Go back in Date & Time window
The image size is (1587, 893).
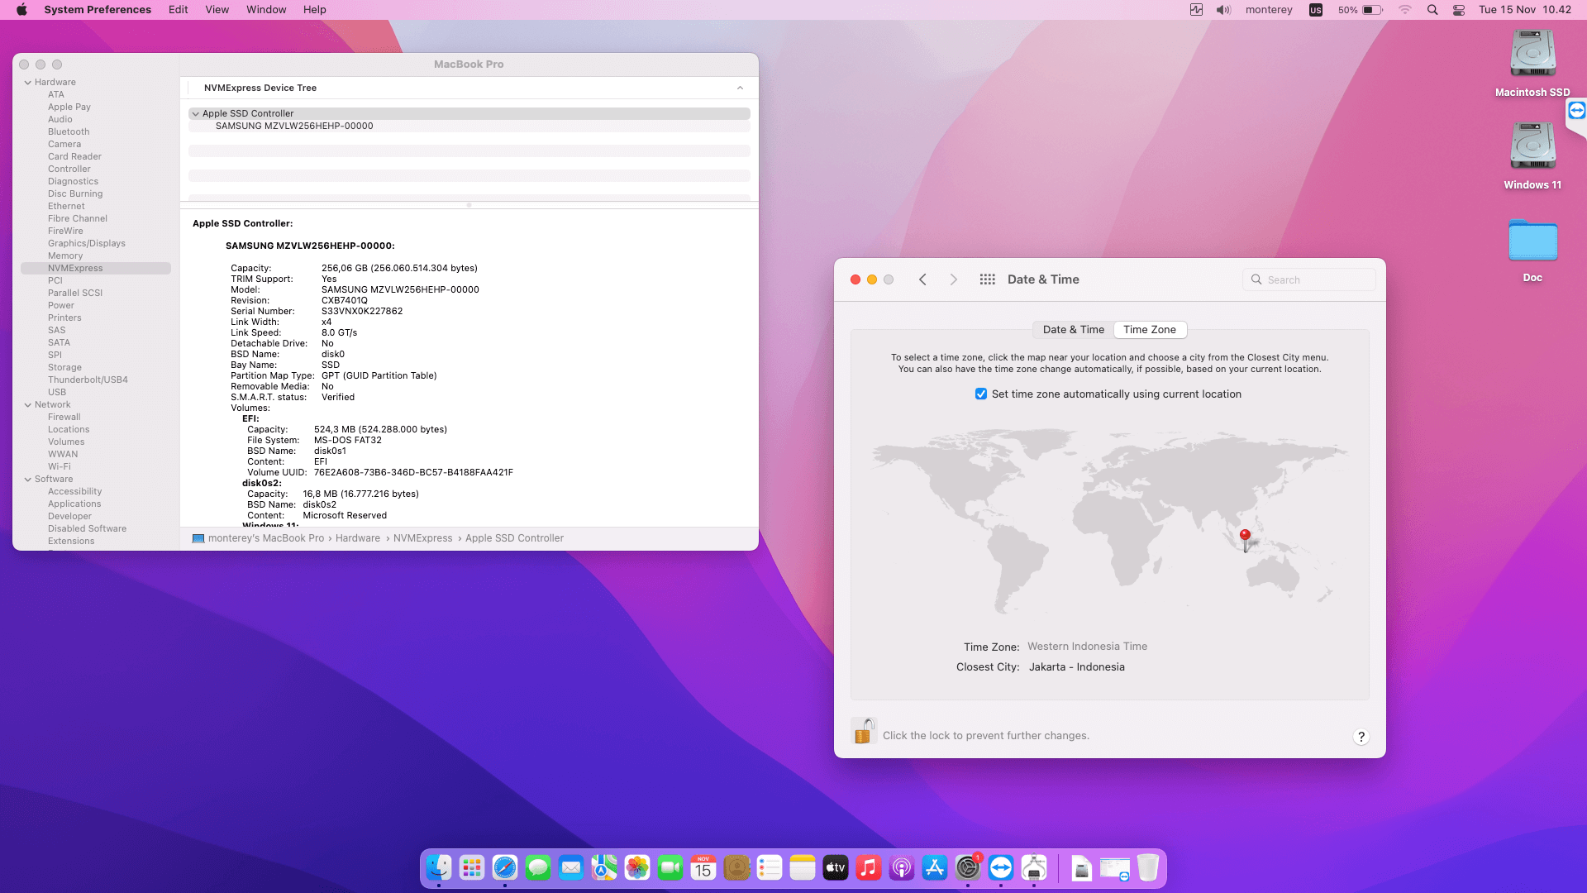[x=922, y=279]
